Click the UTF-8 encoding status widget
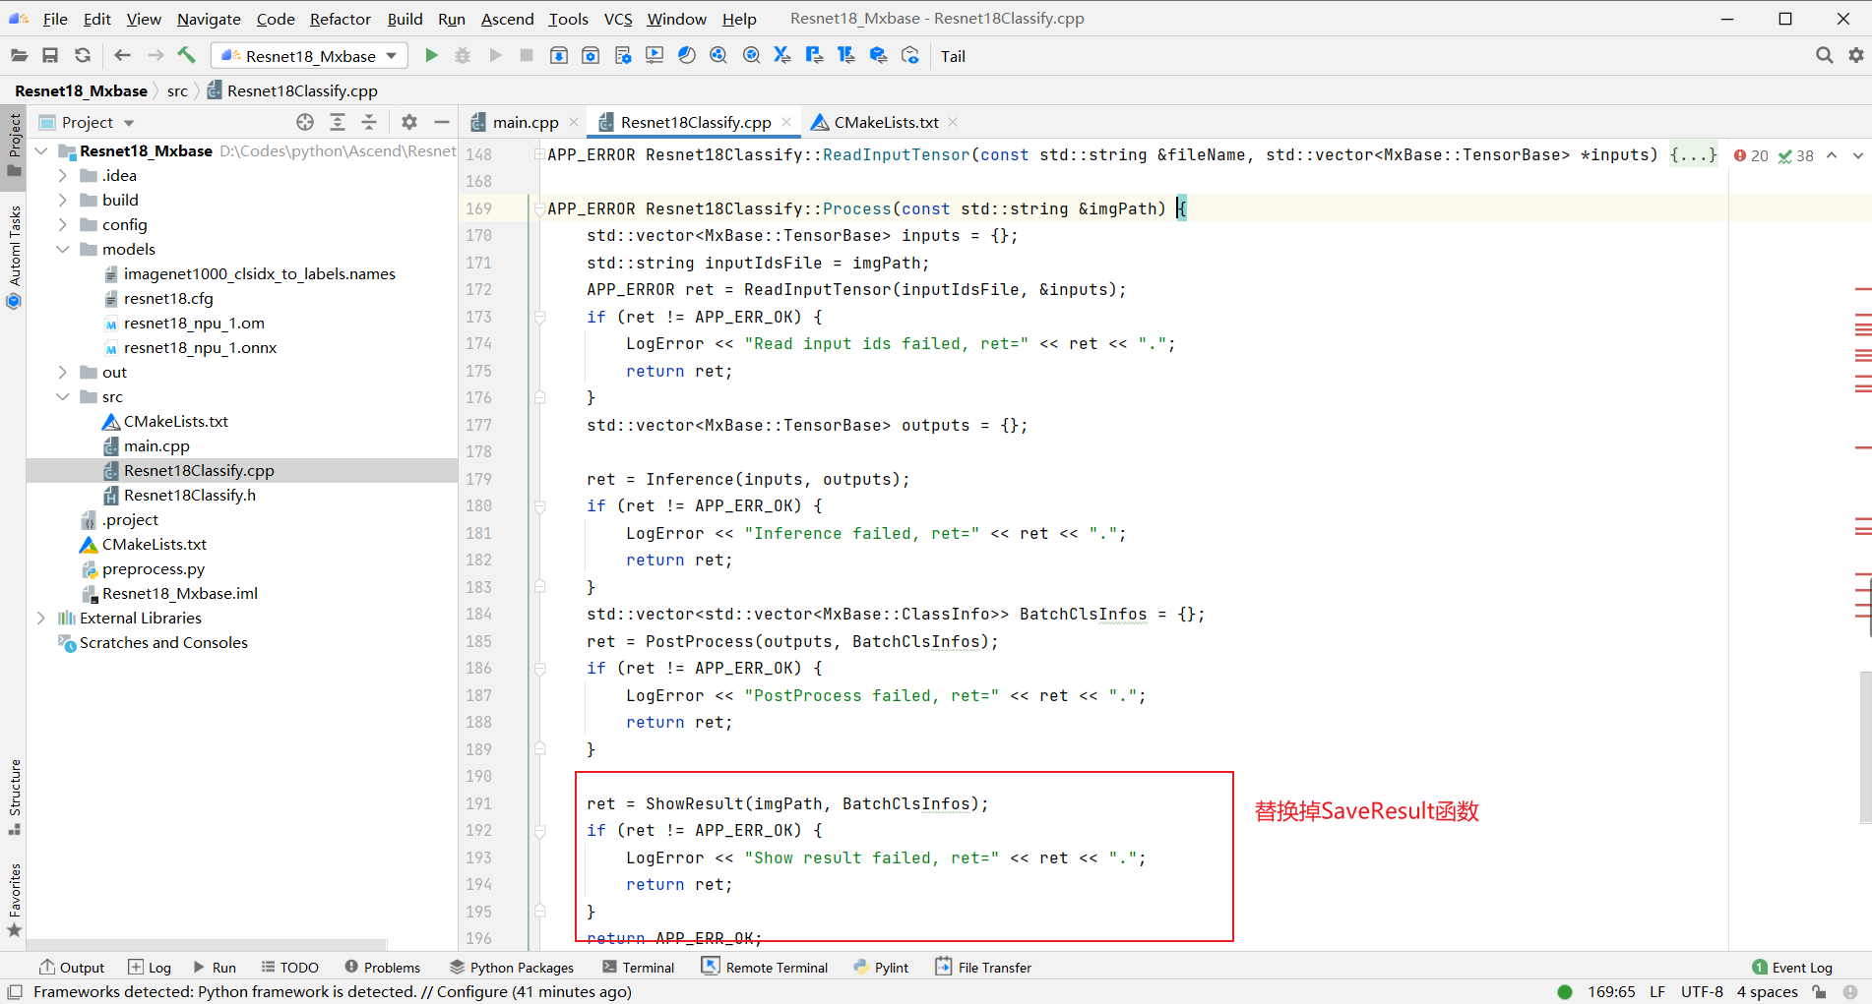 pyautogui.click(x=1702, y=991)
